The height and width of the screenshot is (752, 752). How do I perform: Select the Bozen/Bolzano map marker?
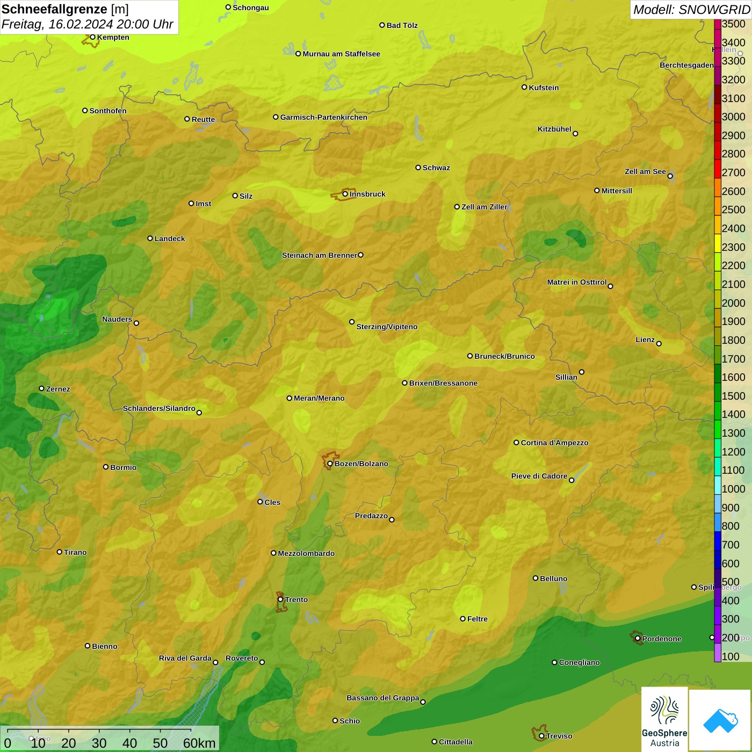click(330, 464)
